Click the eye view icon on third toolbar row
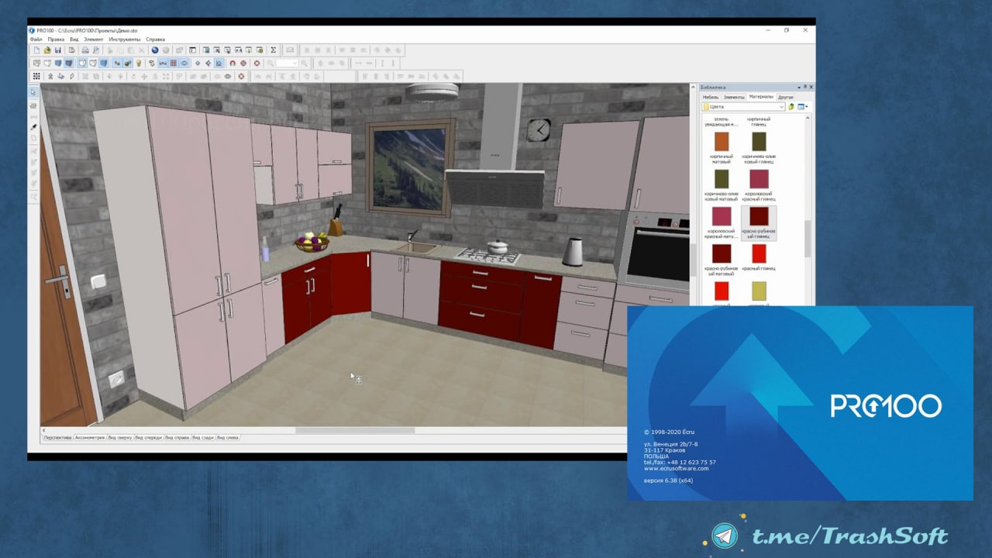Viewport: 992px width, 558px height. [x=228, y=76]
